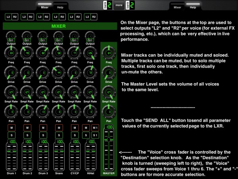Toggle the HiHat S 1 solo button
This screenshot has height=179, width=238.
(x=95, y=135)
